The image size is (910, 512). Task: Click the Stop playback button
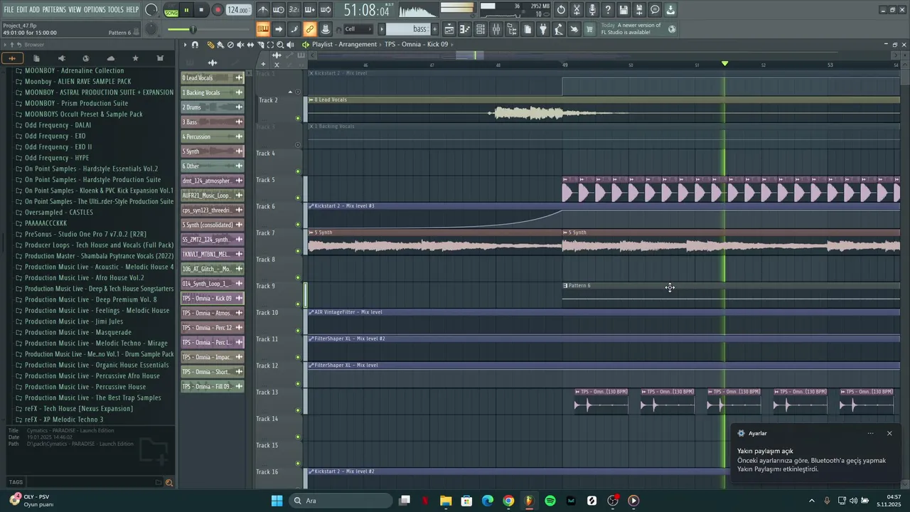(201, 10)
